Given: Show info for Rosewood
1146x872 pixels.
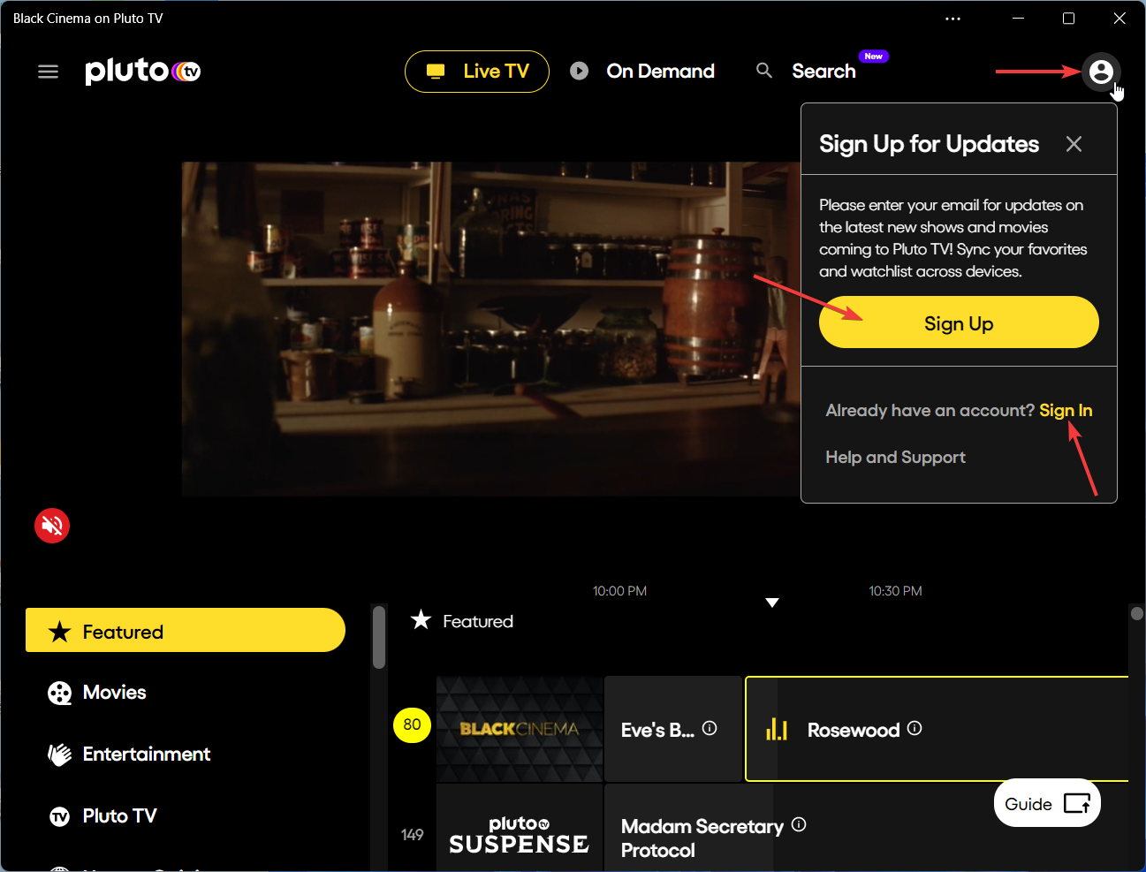Looking at the screenshot, I should (x=915, y=728).
